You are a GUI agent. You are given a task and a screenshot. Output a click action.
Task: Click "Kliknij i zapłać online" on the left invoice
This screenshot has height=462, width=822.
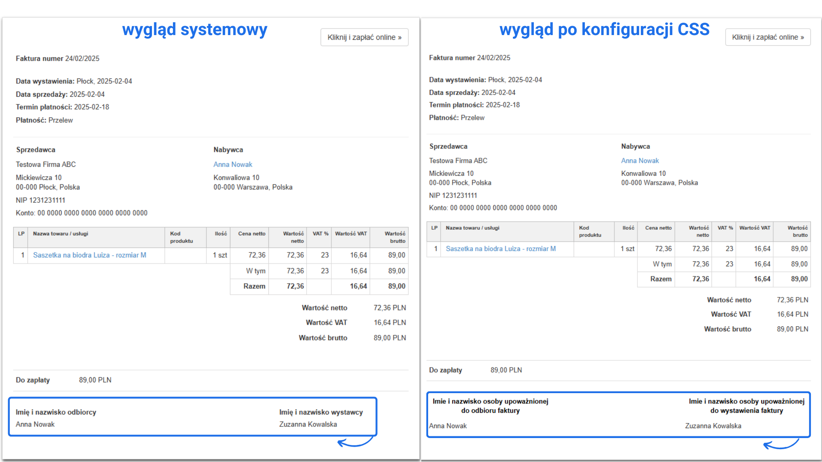pos(364,37)
